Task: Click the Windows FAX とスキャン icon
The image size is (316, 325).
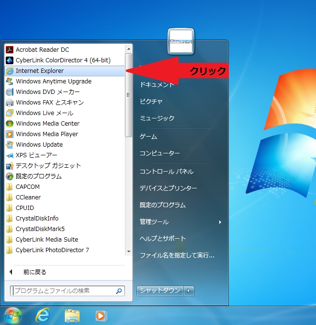Action: point(9,103)
